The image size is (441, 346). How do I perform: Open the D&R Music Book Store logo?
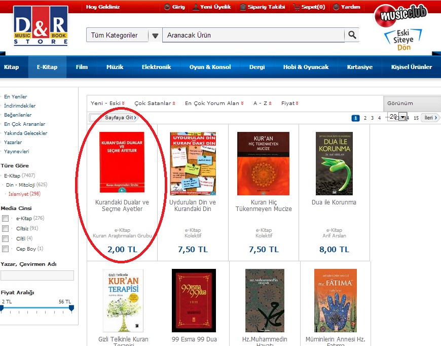[41, 26]
